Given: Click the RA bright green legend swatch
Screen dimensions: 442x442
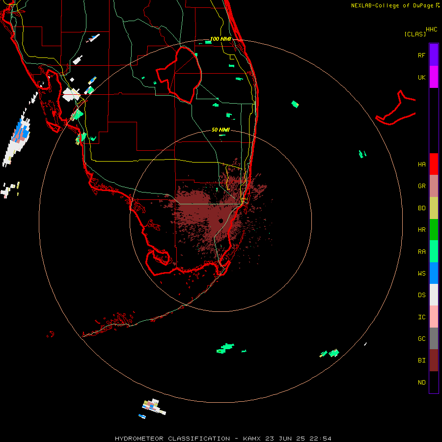Looking at the screenshot, I should pyautogui.click(x=434, y=251).
